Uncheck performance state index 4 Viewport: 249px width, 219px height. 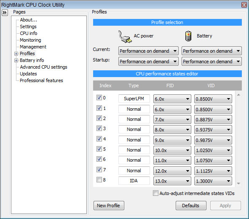(99, 139)
